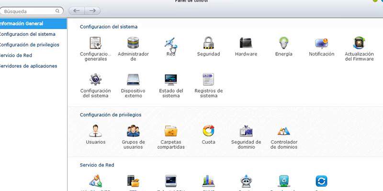This screenshot has width=383, height=191.
Task: Open the Carpetas compartidas folder icon
Action: pos(171,131)
